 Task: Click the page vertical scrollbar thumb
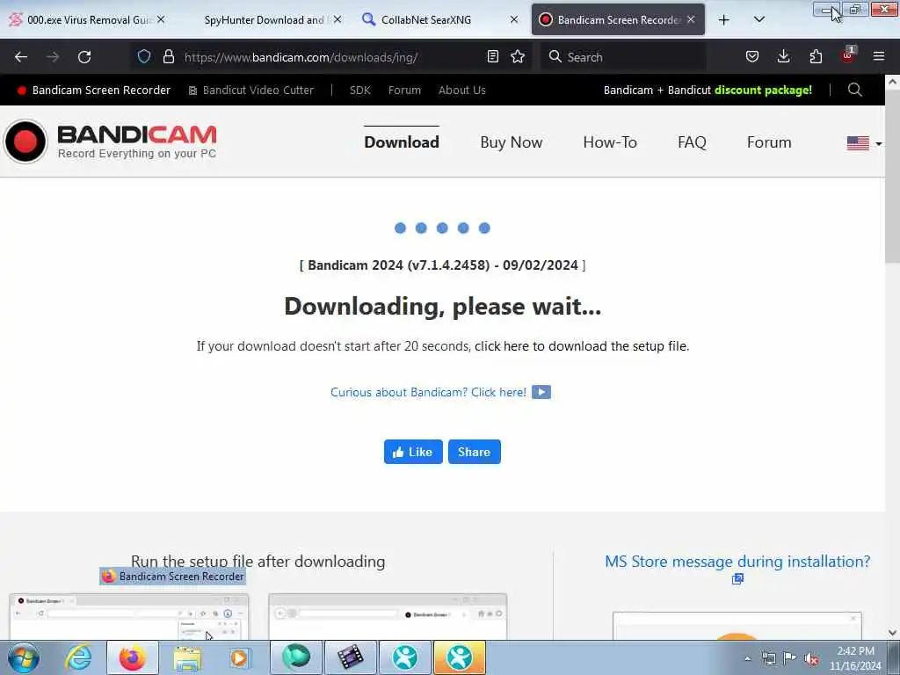coord(893,178)
